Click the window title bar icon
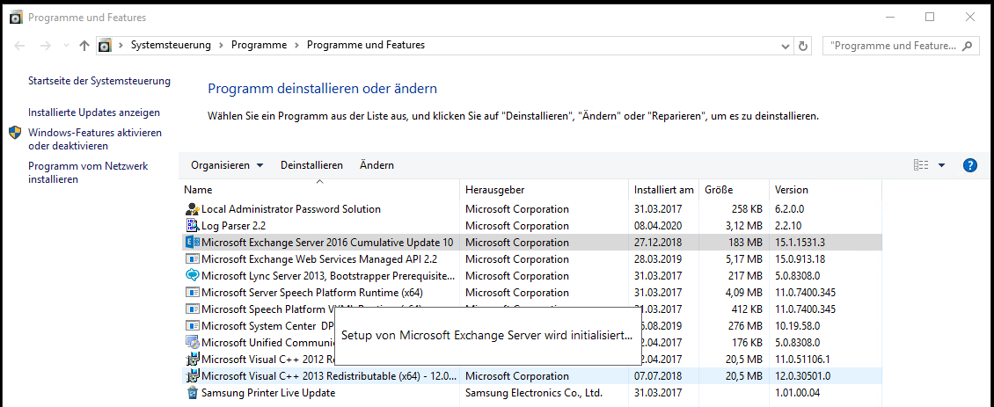Screen dimensions: 994x407 (x=16, y=18)
